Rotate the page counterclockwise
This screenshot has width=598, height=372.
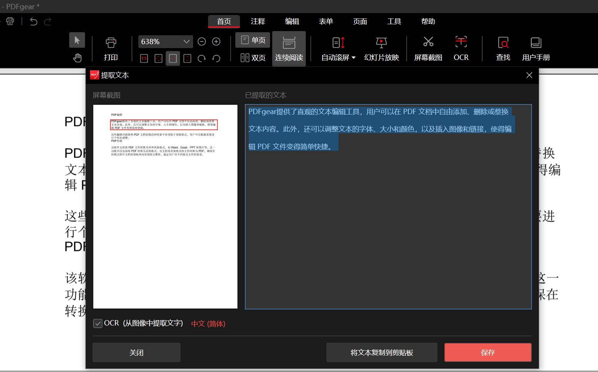(x=217, y=58)
